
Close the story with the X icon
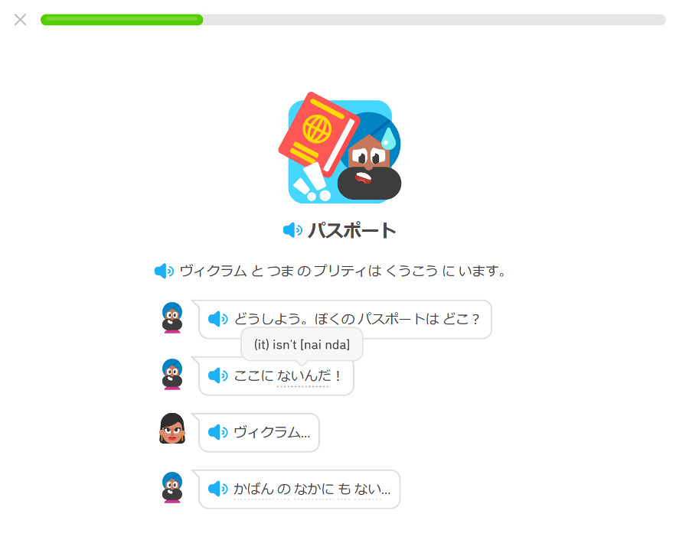click(20, 20)
